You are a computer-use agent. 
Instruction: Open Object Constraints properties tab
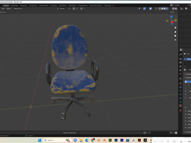tap(180, 98)
